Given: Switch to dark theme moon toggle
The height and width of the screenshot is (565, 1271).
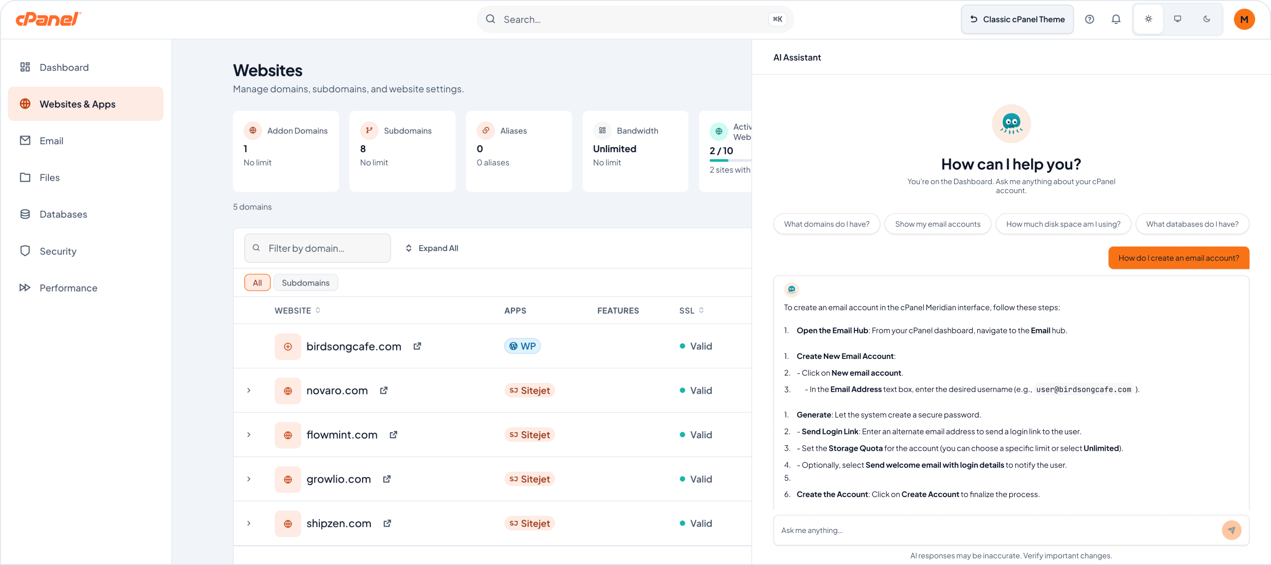Looking at the screenshot, I should (x=1207, y=19).
